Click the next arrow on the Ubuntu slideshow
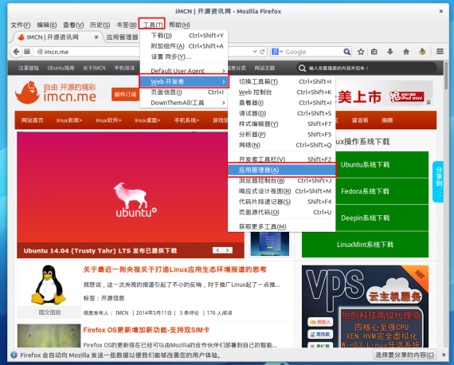This screenshot has width=454, height=365. pos(228,250)
